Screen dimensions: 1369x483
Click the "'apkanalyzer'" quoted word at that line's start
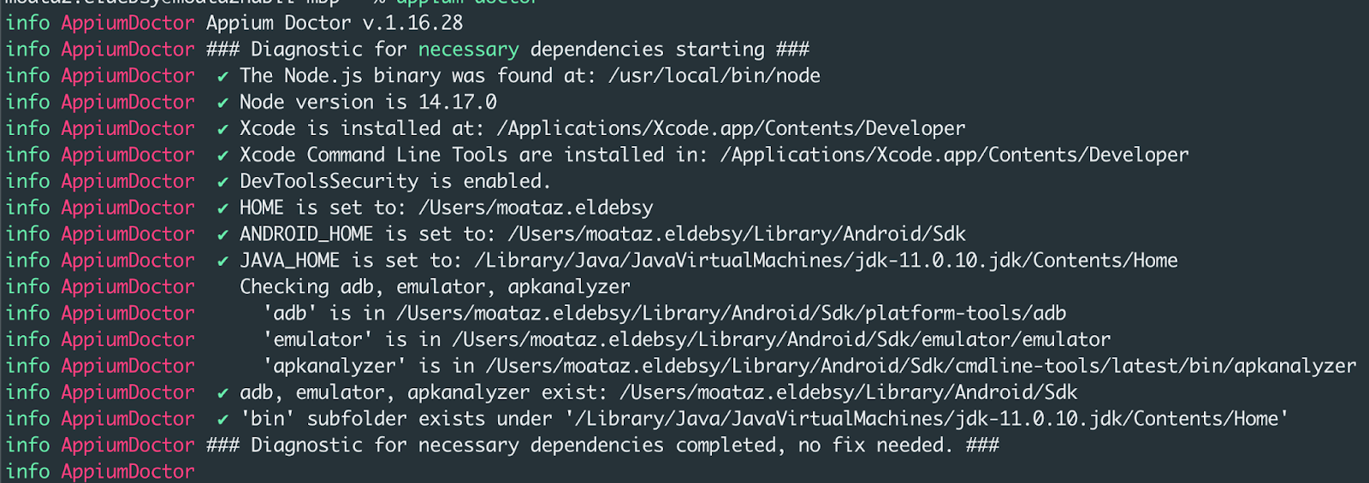click(335, 367)
